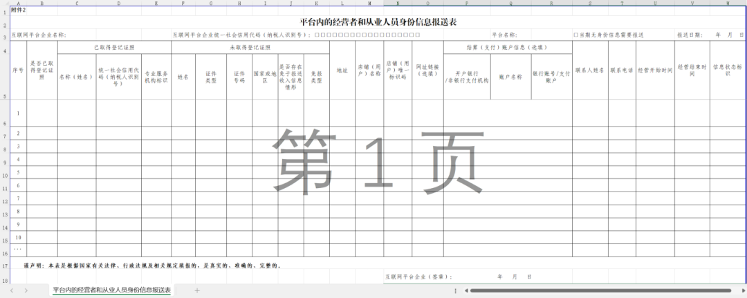Click the 结算（支付）账户信息（选填） header
This screenshot has width=747, height=298.
[x=508, y=47]
